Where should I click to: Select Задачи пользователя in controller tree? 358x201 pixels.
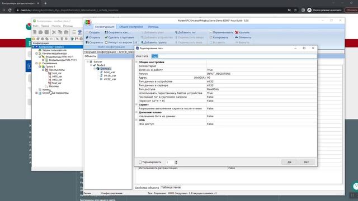[x=54, y=50]
